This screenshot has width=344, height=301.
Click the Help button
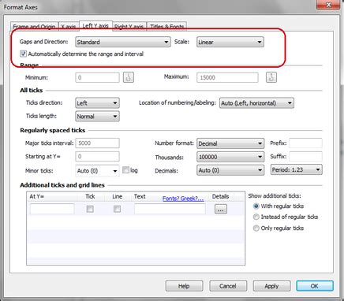click(x=184, y=286)
